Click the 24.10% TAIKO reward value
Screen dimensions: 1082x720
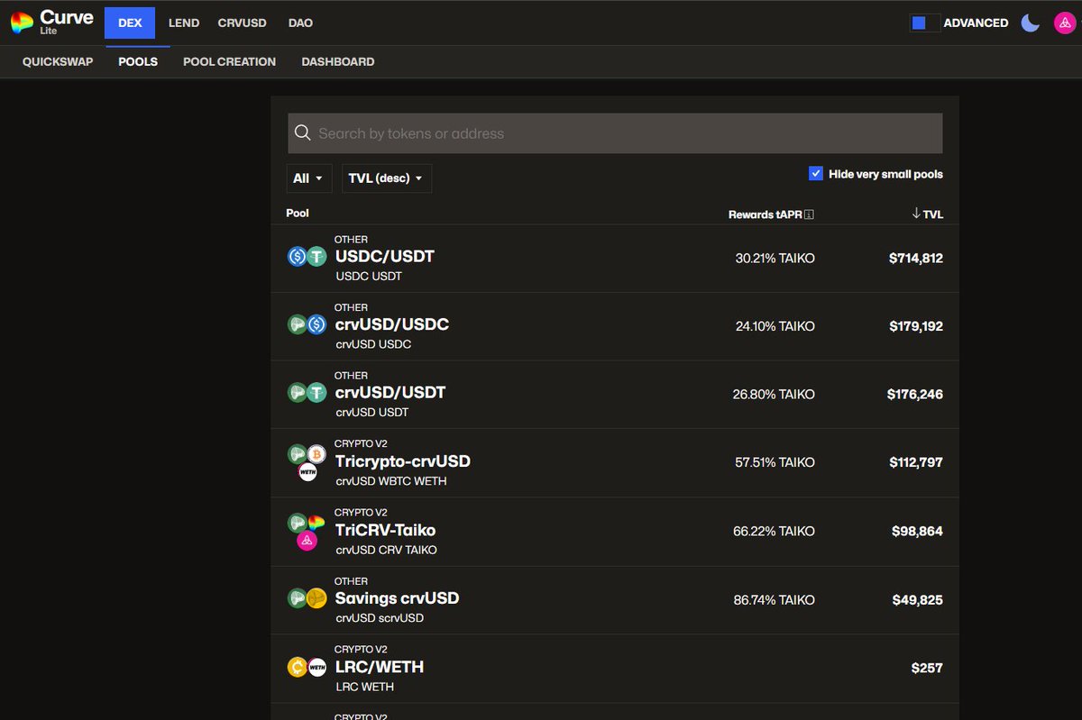click(x=775, y=326)
